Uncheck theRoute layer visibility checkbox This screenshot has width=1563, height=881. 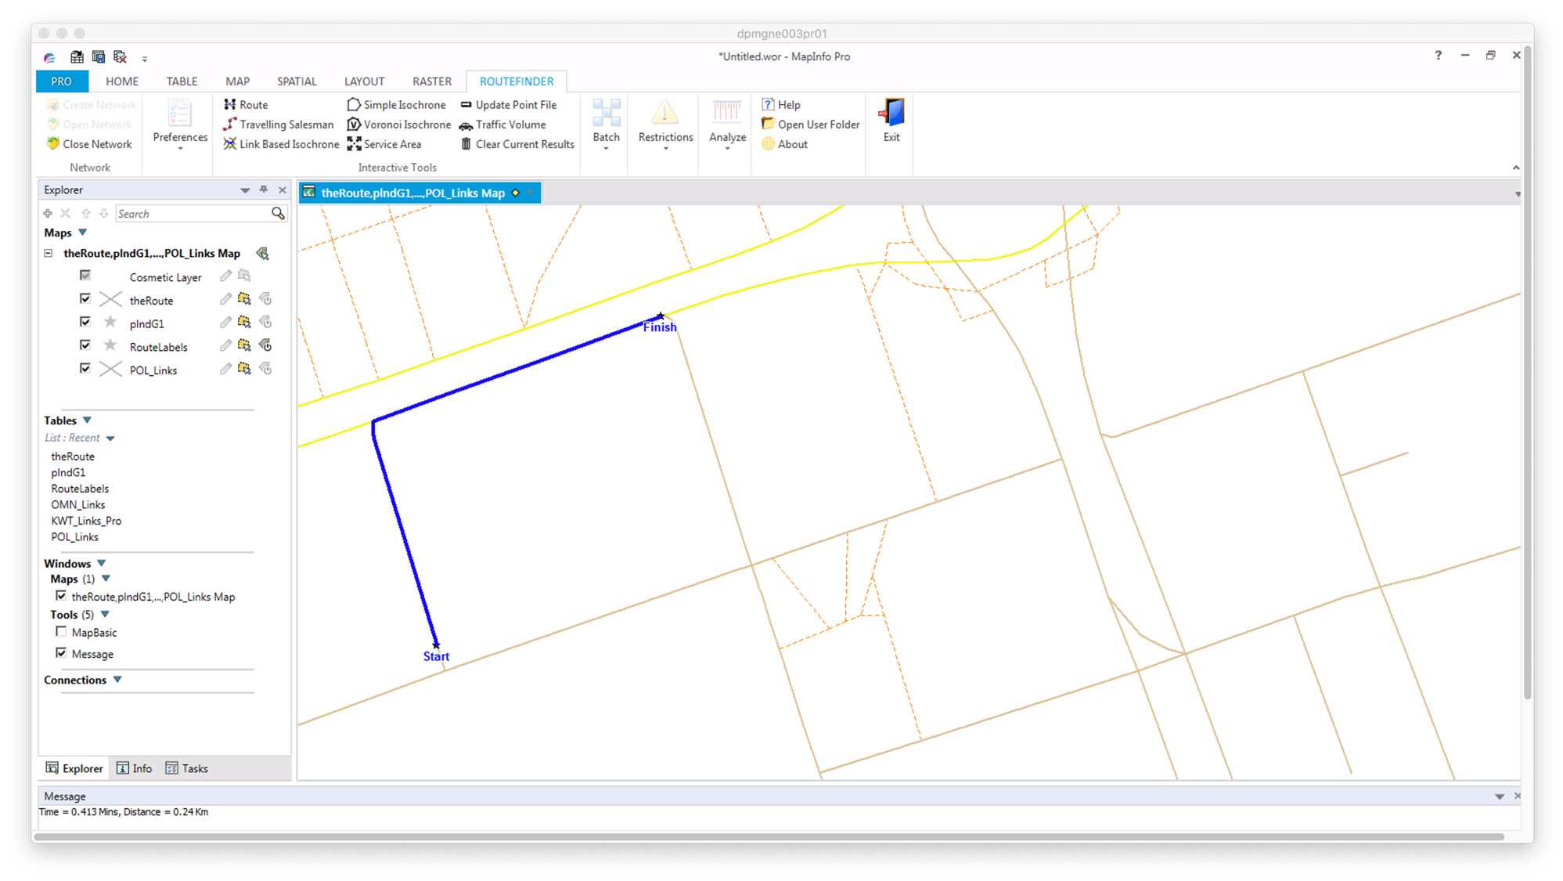click(85, 299)
